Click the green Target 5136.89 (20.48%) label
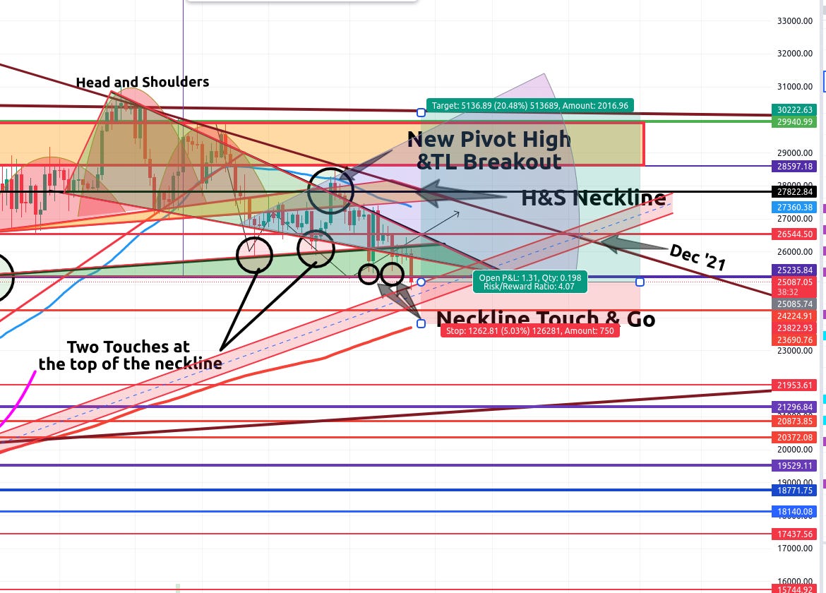This screenshot has height=593, width=826. (x=530, y=105)
